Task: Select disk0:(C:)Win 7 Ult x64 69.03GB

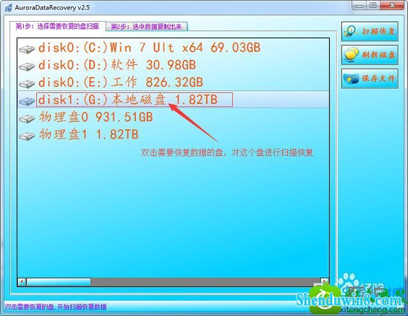Action: point(149,48)
